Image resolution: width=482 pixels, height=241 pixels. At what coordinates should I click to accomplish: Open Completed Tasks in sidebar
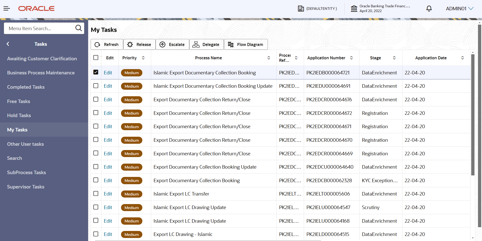(26, 87)
